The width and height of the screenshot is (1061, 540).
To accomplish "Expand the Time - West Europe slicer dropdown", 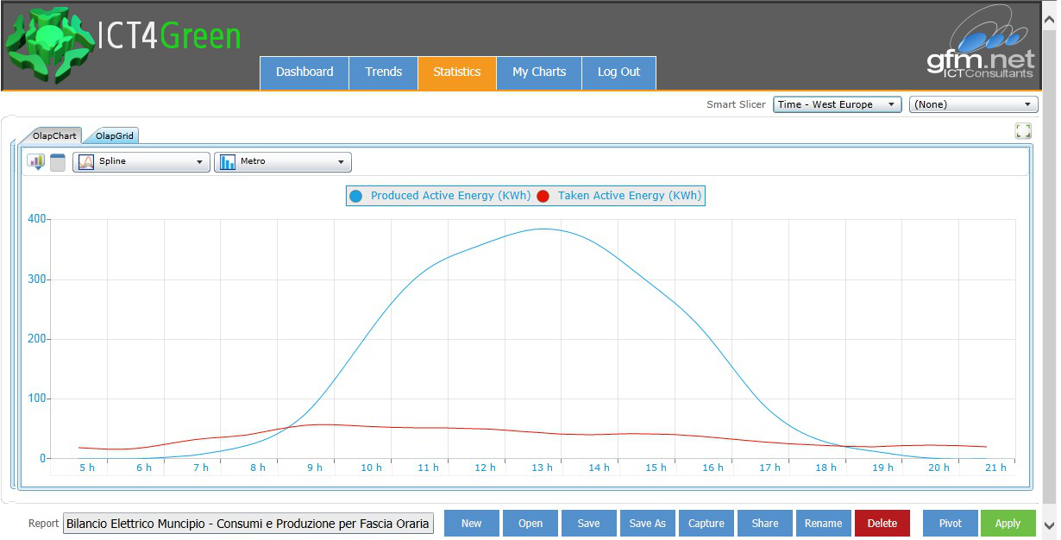I will (837, 104).
